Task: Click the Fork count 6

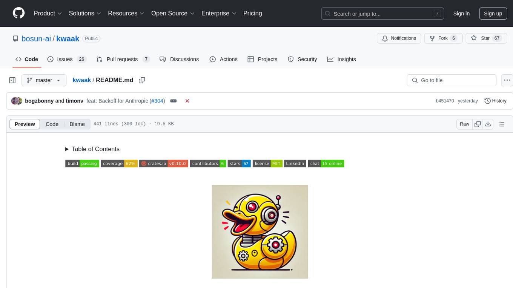Action: (x=454, y=38)
